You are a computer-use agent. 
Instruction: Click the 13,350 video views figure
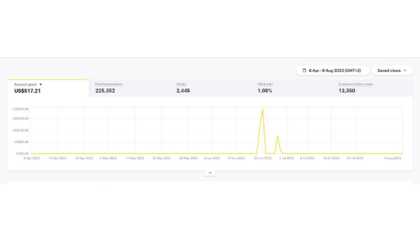click(x=347, y=91)
